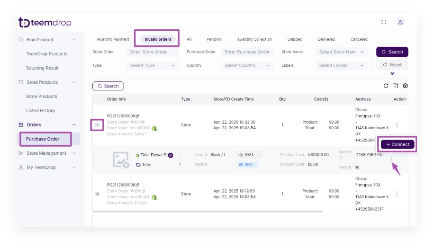434x248 pixels.
Task: Open three-dot menu on Flower product row
Action: [391, 159]
